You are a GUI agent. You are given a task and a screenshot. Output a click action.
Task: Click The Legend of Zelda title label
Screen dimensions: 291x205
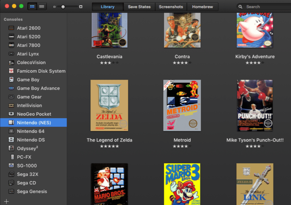[110, 140]
